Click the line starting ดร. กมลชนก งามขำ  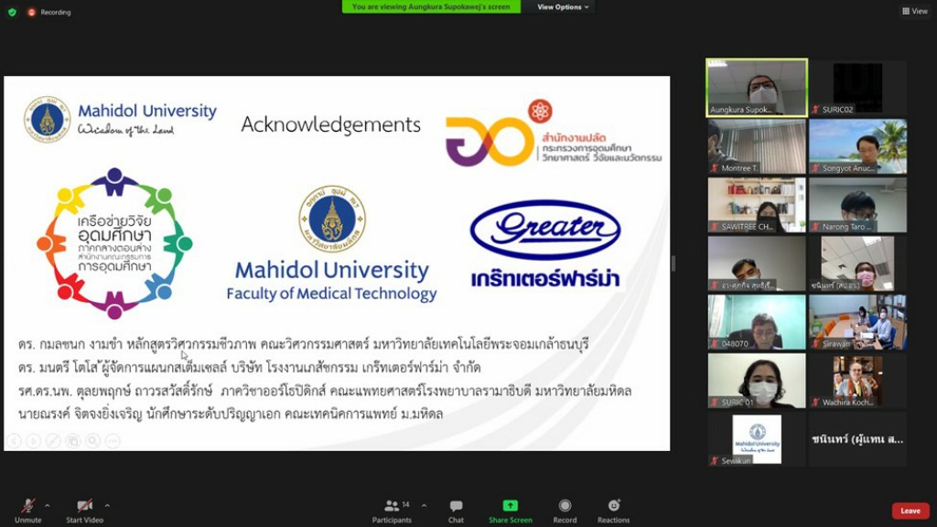click(x=304, y=344)
